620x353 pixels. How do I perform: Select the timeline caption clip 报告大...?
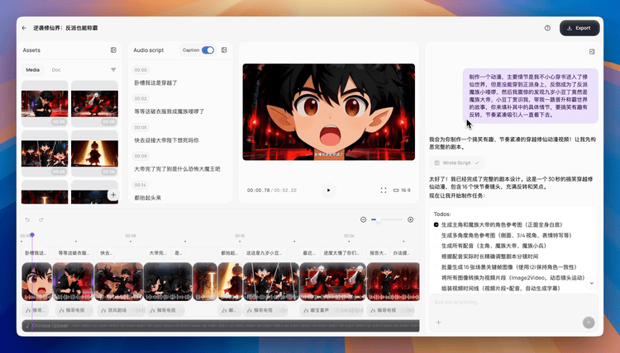[x=378, y=253]
